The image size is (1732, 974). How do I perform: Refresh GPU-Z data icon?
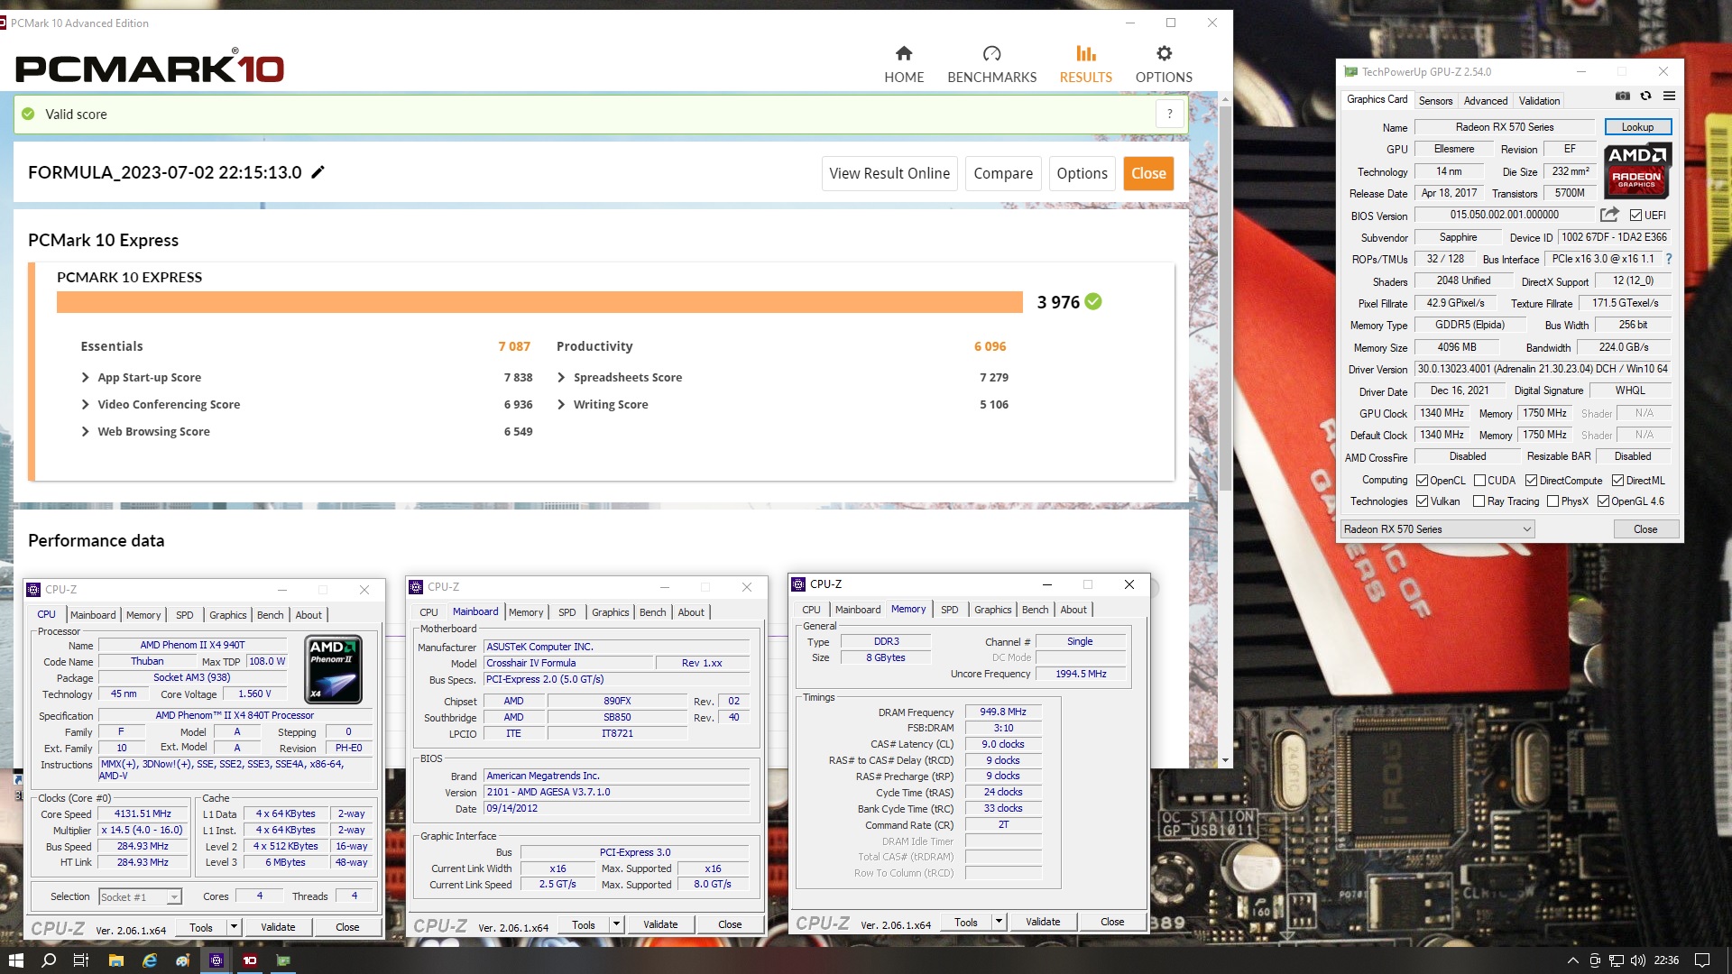point(1645,96)
